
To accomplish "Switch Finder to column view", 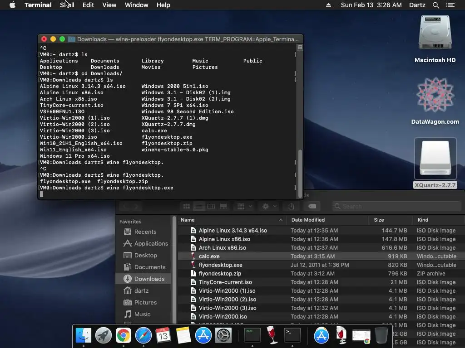I will click(x=211, y=206).
